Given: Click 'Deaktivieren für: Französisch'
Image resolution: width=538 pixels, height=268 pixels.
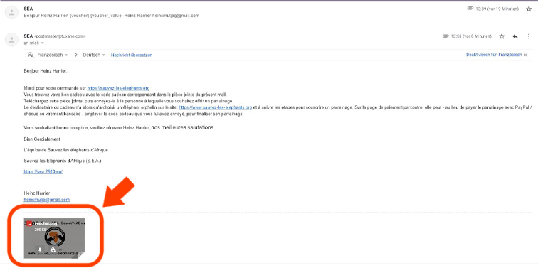Looking at the screenshot, I should pos(494,55).
